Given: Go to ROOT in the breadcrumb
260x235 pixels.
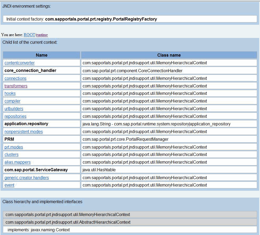Looking at the screenshot, I should click(x=29, y=35).
